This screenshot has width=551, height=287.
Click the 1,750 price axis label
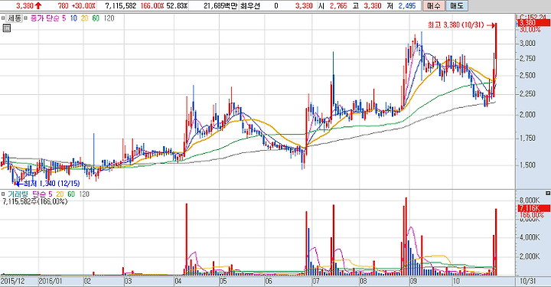point(527,138)
